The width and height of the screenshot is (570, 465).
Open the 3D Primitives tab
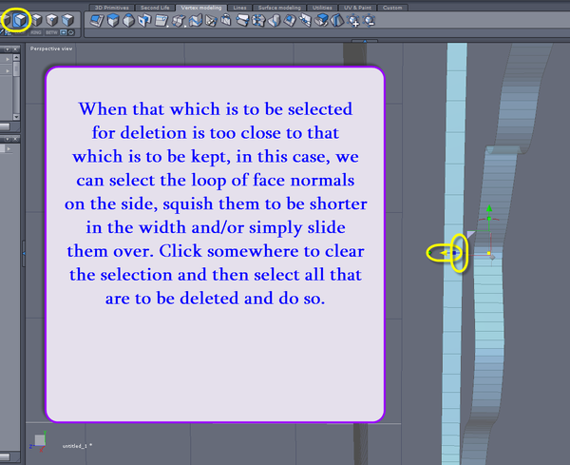point(111,8)
